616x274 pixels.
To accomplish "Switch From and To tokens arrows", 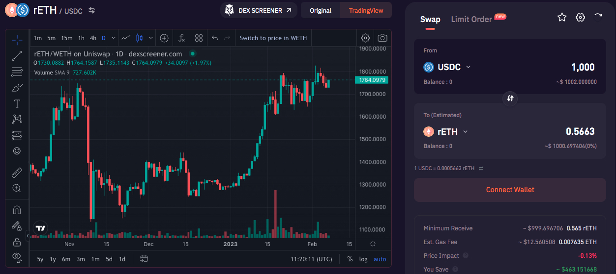I will (510, 98).
